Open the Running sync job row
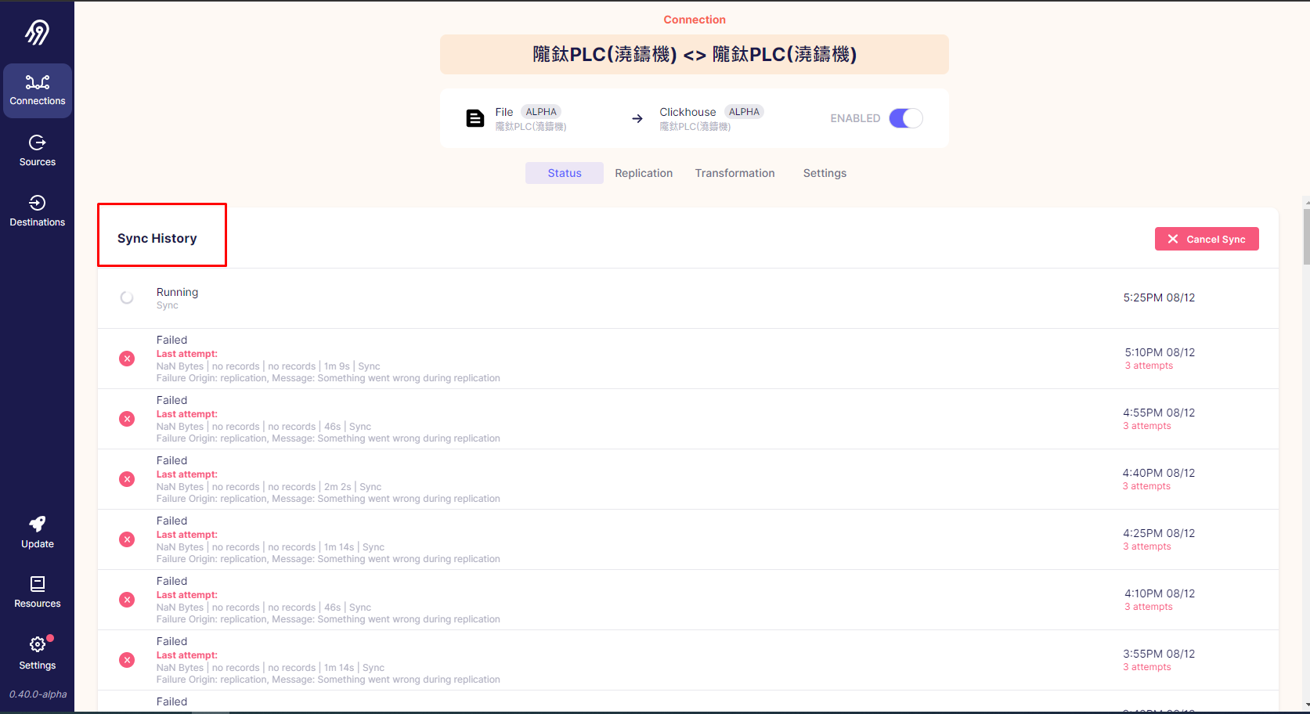This screenshot has width=1310, height=714. click(x=688, y=298)
